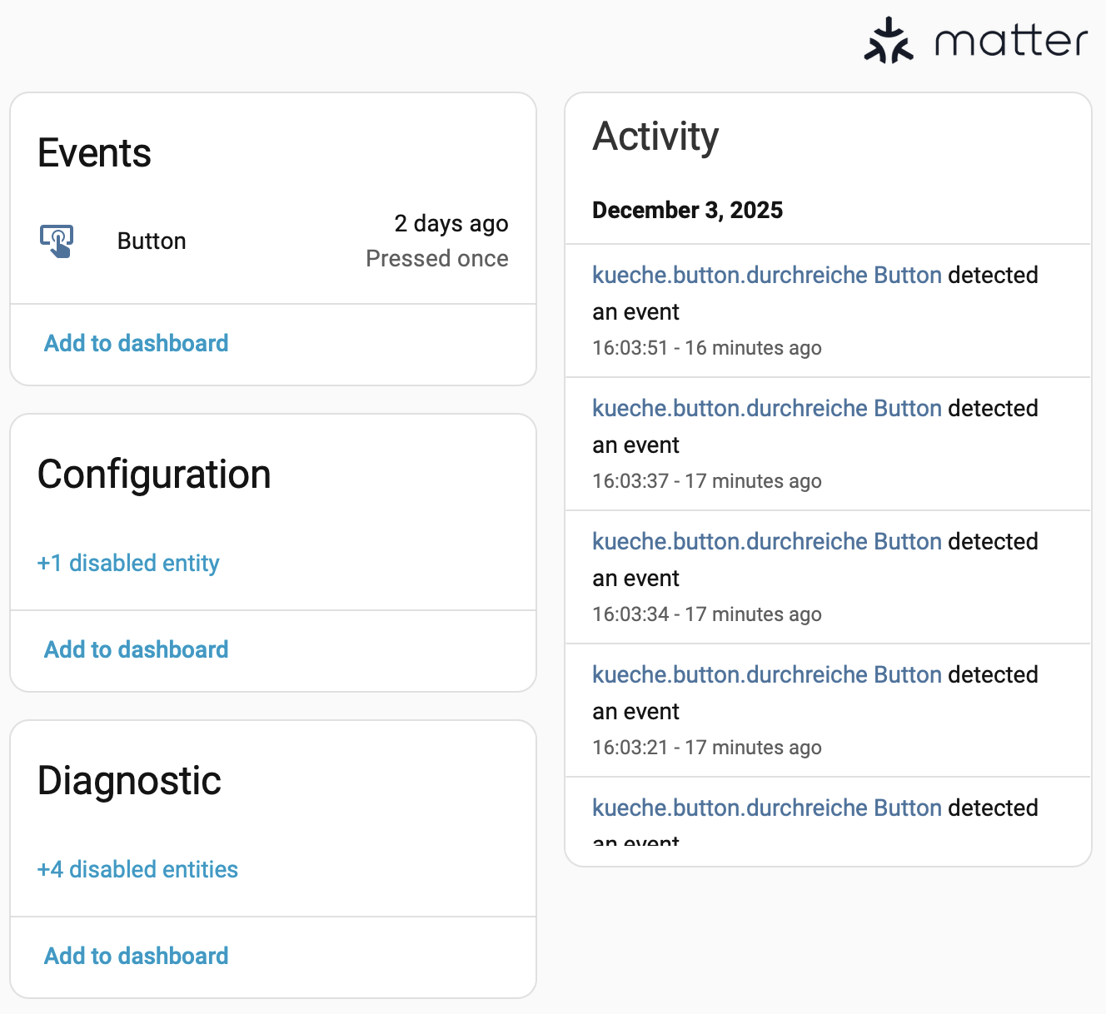The width and height of the screenshot is (1106, 1014).
Task: Click the December 3, 2025 date header
Action: click(687, 210)
